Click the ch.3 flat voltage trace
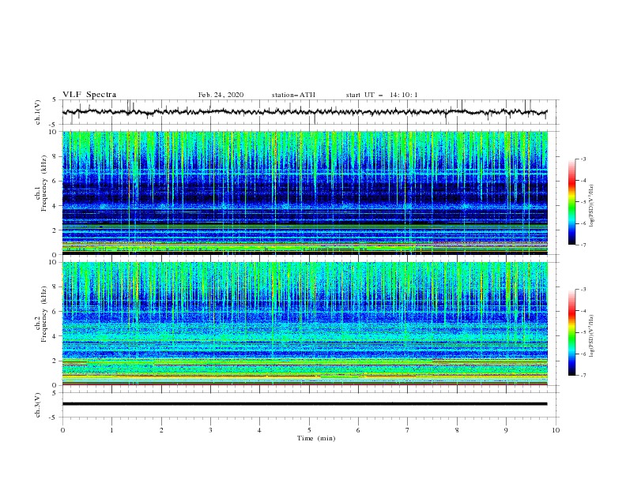This screenshot has height=483, width=626. (304, 404)
